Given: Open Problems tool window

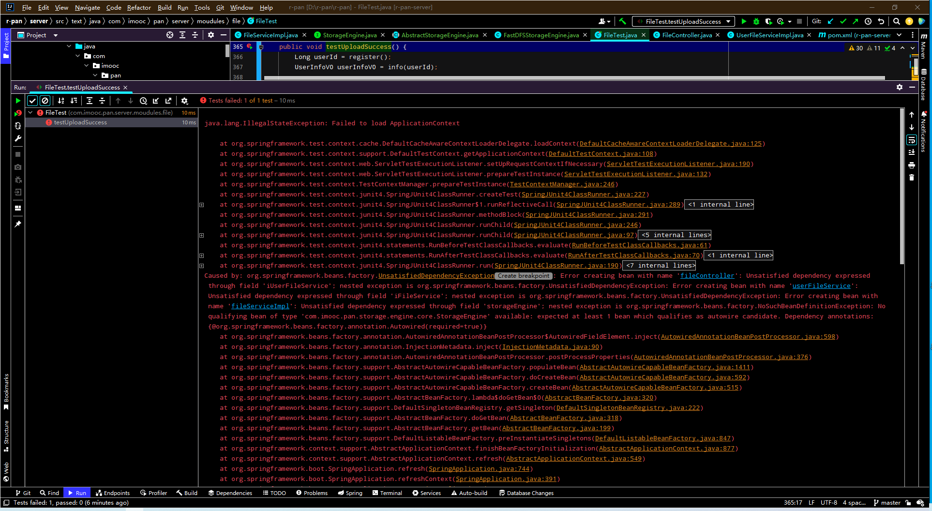Looking at the screenshot, I should (312, 493).
